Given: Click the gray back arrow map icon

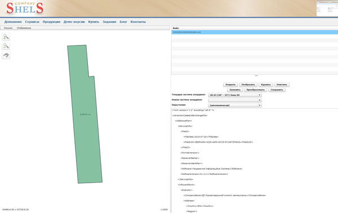Looking at the screenshot, I should pyautogui.click(x=6, y=55).
